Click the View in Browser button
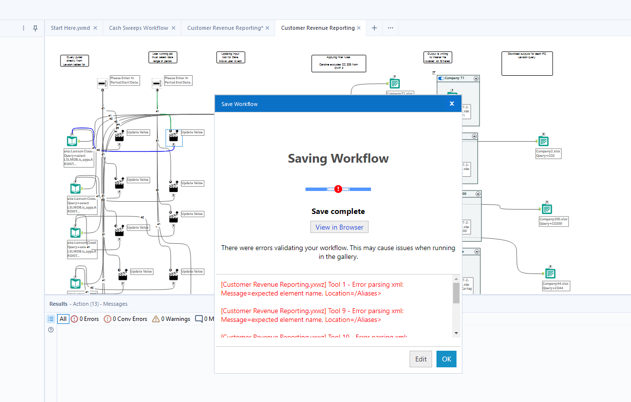The width and height of the screenshot is (631, 402). coord(339,227)
